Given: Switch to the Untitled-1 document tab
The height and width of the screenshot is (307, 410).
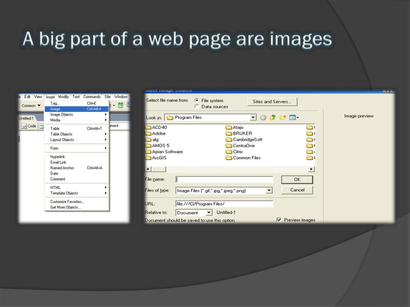Looking at the screenshot, I should click(26, 118).
